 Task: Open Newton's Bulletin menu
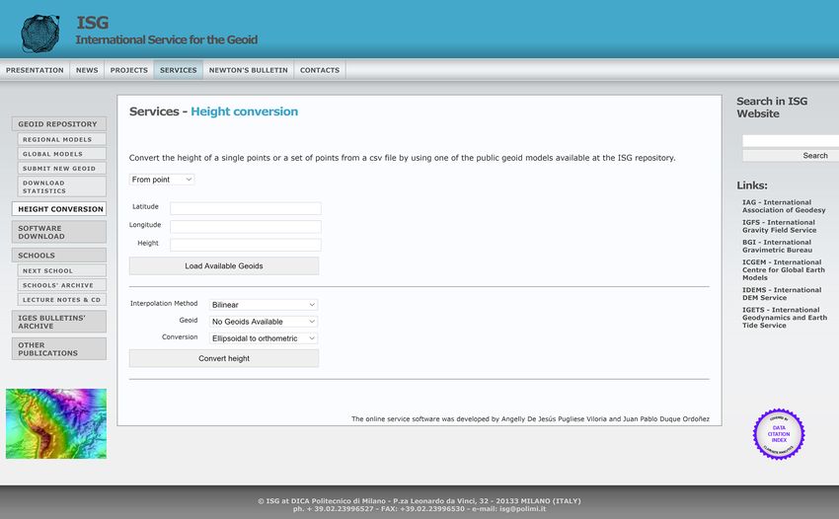[x=249, y=70]
